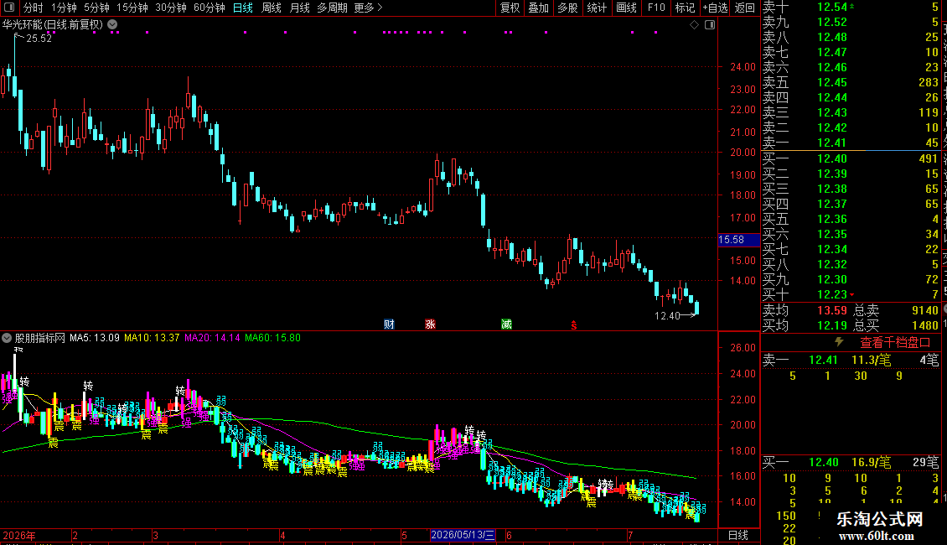Select the 卖一 12.41 order book row
The width and height of the screenshot is (947, 545).
pos(851,143)
